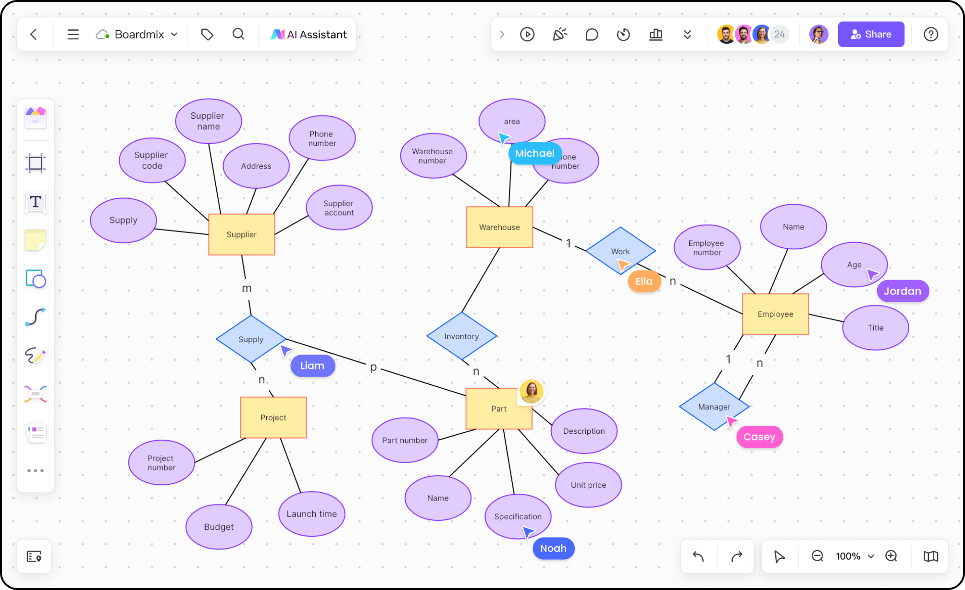965x590 pixels.
Task: Open the search tool
Action: (238, 34)
